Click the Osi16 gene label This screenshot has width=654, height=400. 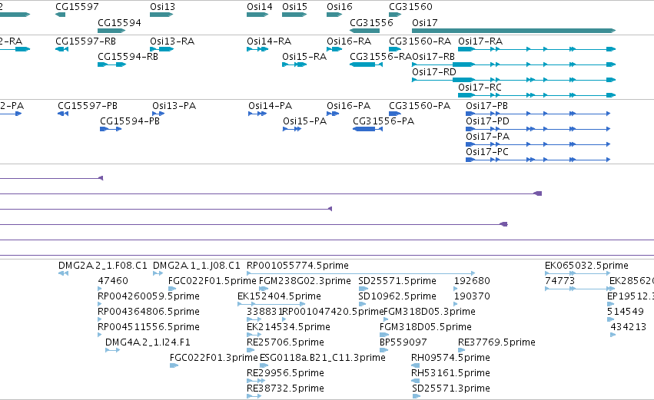[340, 7]
